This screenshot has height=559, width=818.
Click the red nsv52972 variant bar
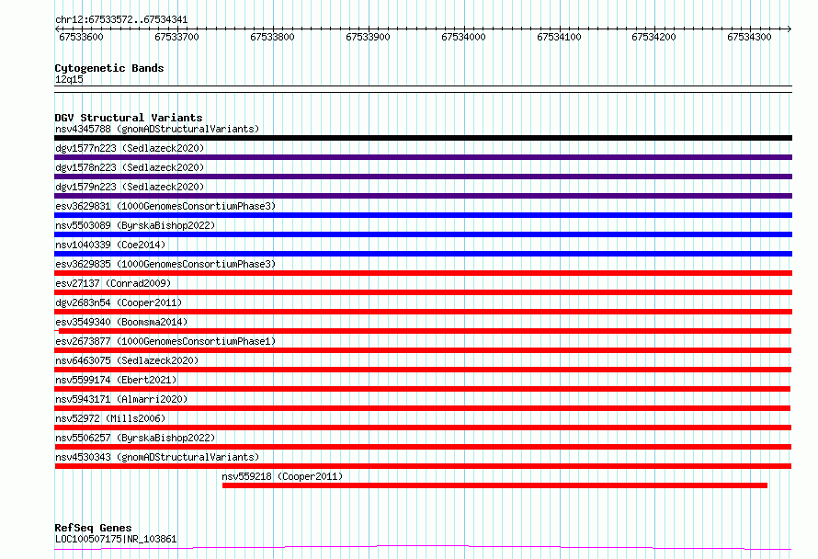(423, 428)
